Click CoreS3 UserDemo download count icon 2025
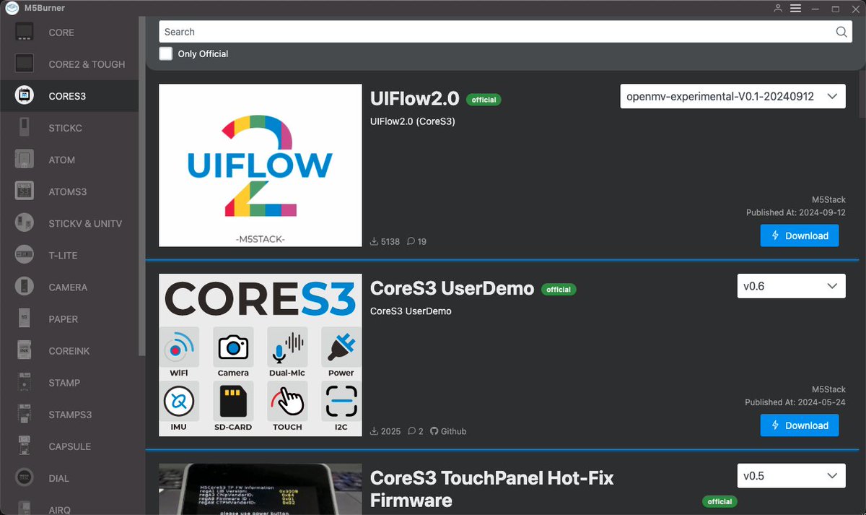 point(374,431)
